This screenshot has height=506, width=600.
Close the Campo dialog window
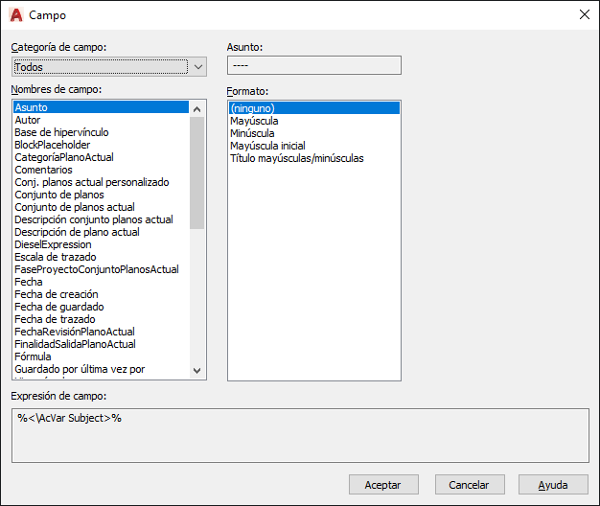click(584, 14)
